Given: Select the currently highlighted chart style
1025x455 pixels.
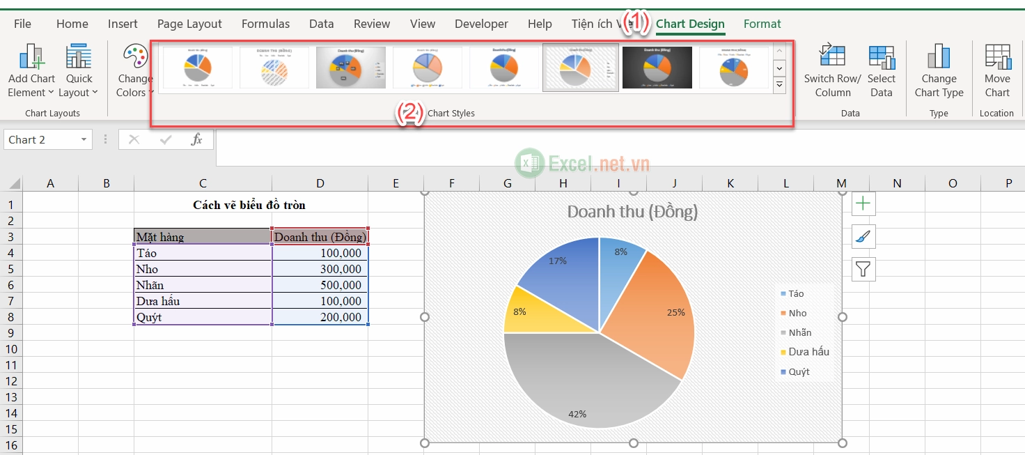Looking at the screenshot, I should (581, 68).
